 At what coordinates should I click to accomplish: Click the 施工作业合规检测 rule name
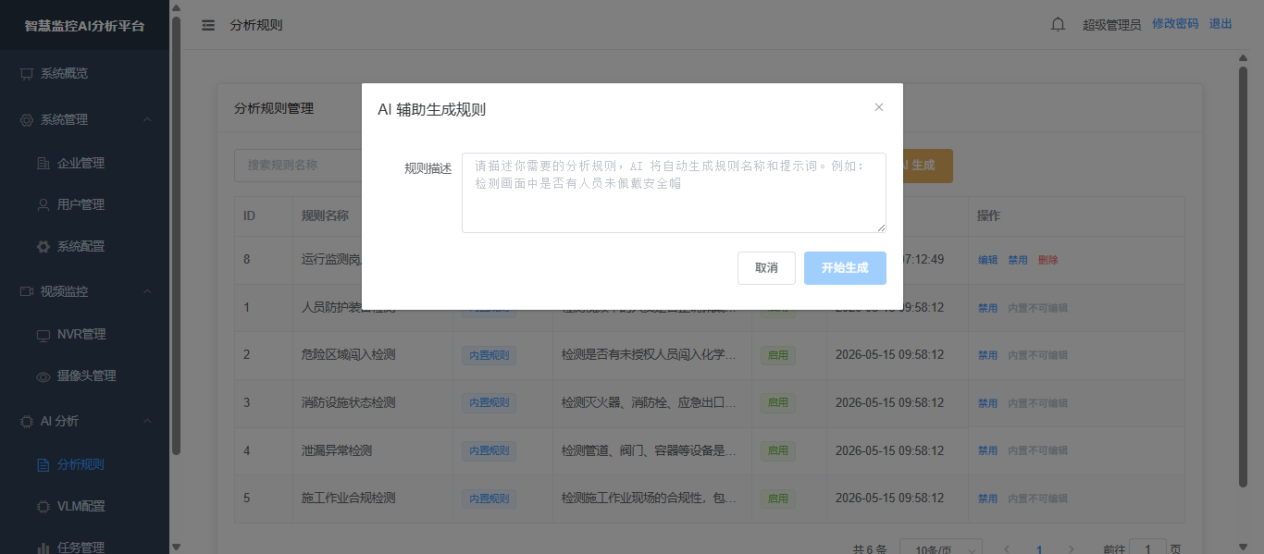pos(349,499)
